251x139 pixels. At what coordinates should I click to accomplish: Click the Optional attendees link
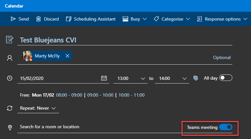222,57
